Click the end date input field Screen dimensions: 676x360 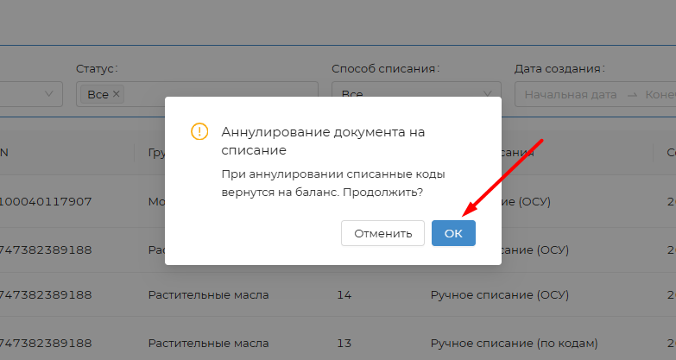pos(660,94)
